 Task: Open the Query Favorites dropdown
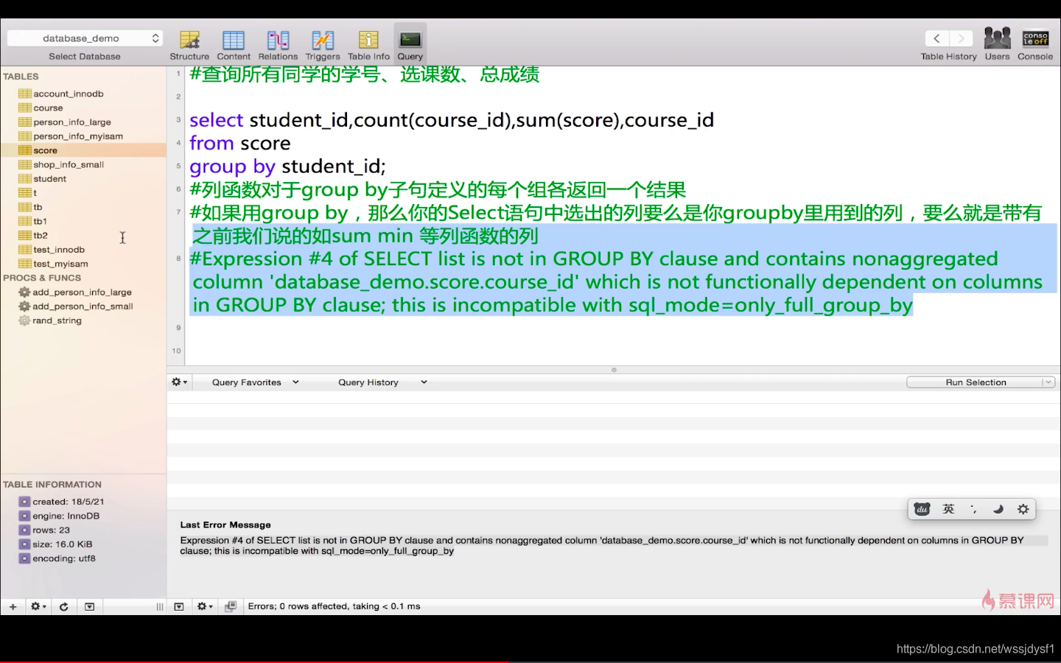[255, 382]
